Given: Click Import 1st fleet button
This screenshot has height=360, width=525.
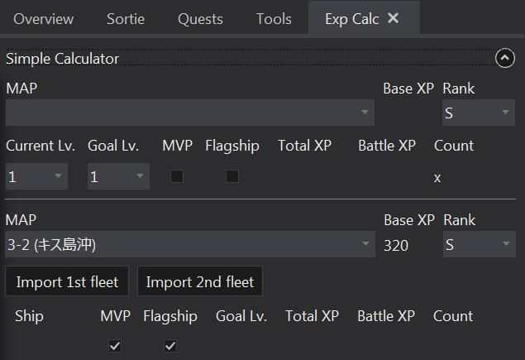Looking at the screenshot, I should (x=67, y=281).
